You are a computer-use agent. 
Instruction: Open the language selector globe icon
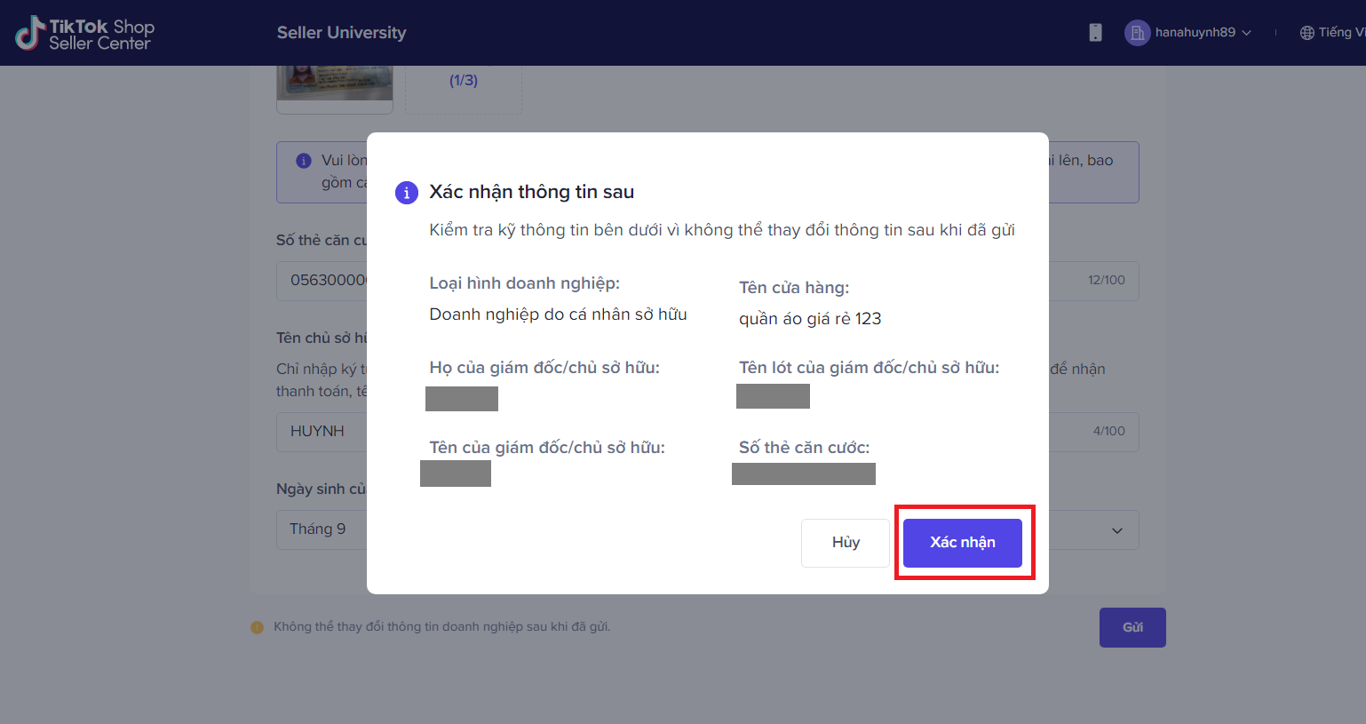1306,33
